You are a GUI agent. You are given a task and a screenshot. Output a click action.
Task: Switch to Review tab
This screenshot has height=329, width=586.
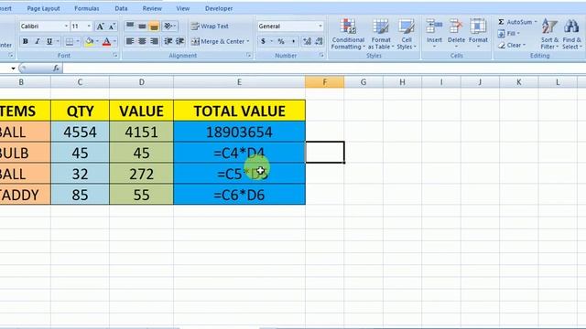pos(152,8)
